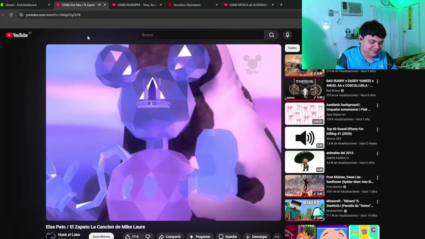Open BAD BUNNY x DADDY YANKEE thumbnail

pos(304,89)
